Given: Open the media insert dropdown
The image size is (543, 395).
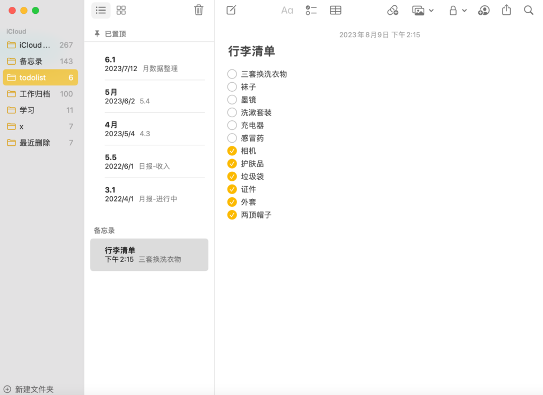Looking at the screenshot, I should coord(423,10).
